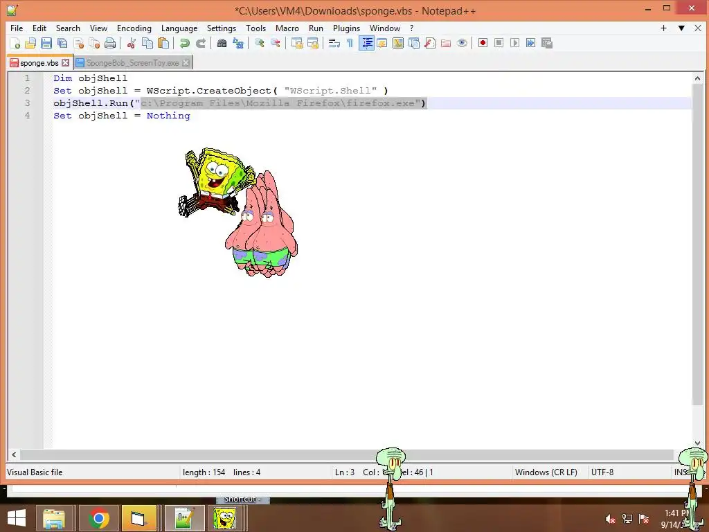This screenshot has width=709, height=532.
Task: Click the Close file toolbar icon
Action: 78,43
